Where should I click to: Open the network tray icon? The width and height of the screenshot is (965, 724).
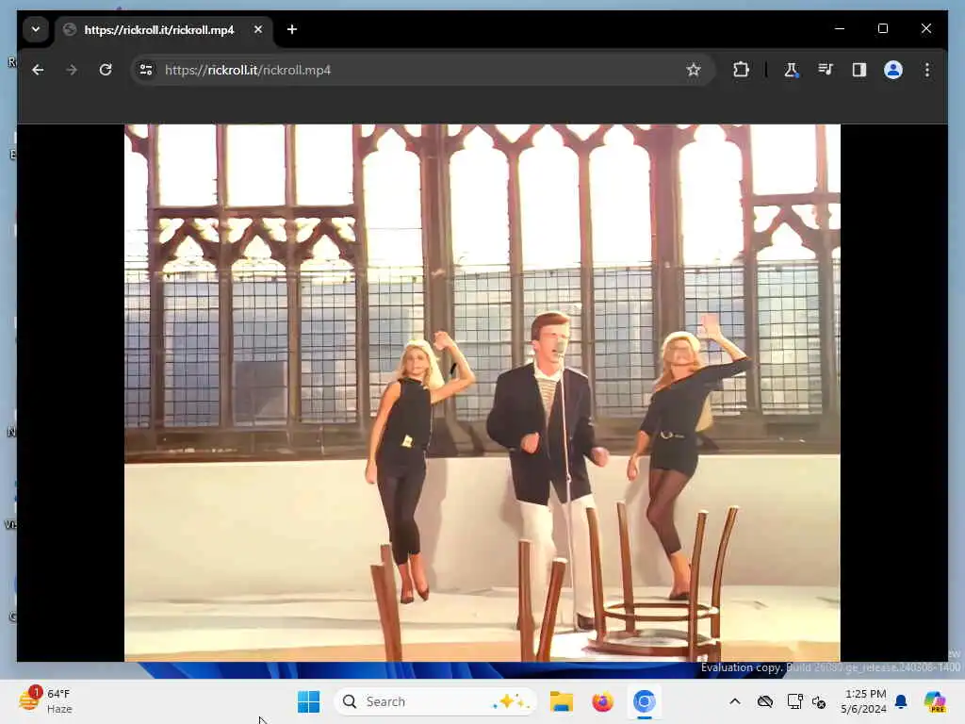click(794, 701)
